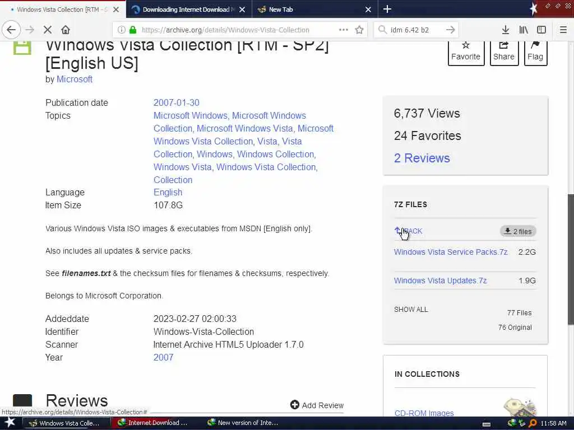Viewport: 574px width, 430px height.
Task: Click publication date 2007-01-30 link
Action: pyautogui.click(x=177, y=103)
